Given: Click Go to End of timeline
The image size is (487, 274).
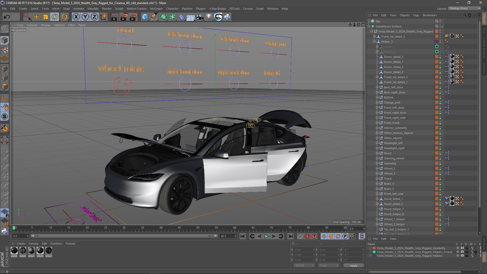Looking at the screenshot, I should tap(290, 236).
